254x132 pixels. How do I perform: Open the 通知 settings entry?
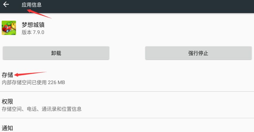click(7, 128)
